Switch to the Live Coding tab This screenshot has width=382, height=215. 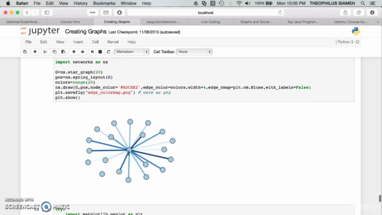pos(211,21)
